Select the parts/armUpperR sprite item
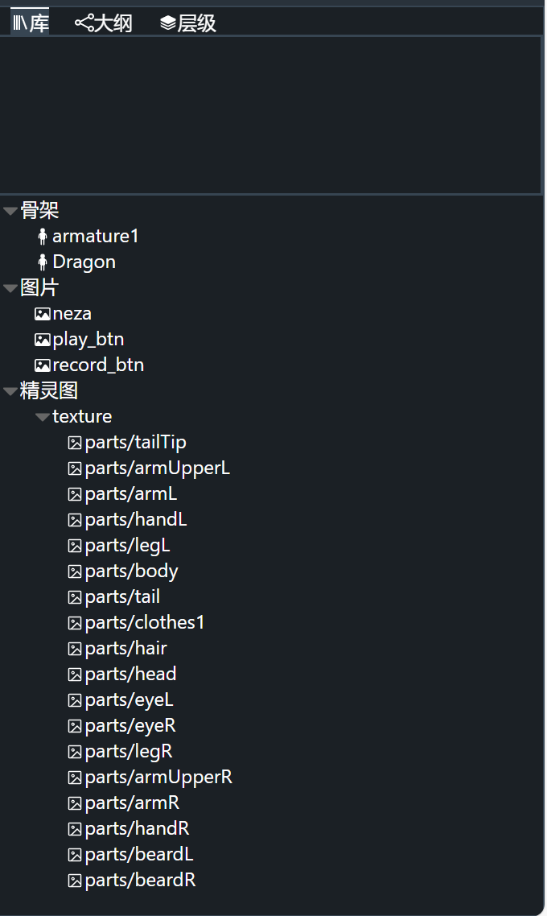This screenshot has width=547, height=916. pyautogui.click(x=150, y=778)
